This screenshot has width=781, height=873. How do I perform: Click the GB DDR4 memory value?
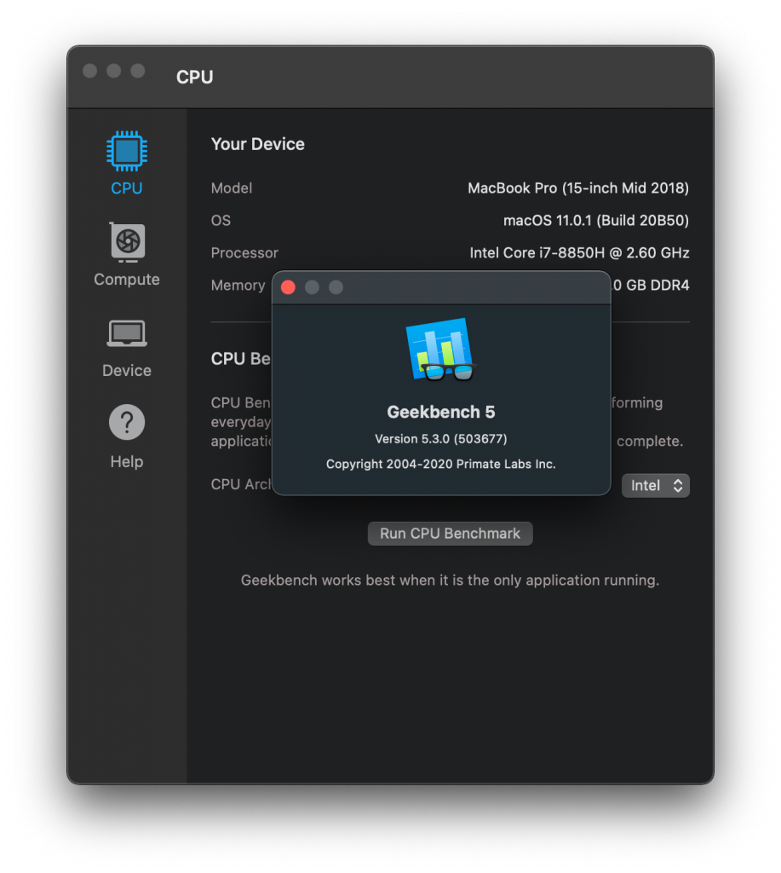(651, 285)
